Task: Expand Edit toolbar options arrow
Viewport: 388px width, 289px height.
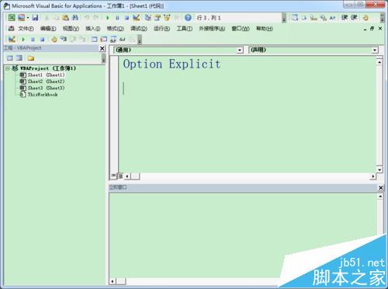Action: (383, 18)
